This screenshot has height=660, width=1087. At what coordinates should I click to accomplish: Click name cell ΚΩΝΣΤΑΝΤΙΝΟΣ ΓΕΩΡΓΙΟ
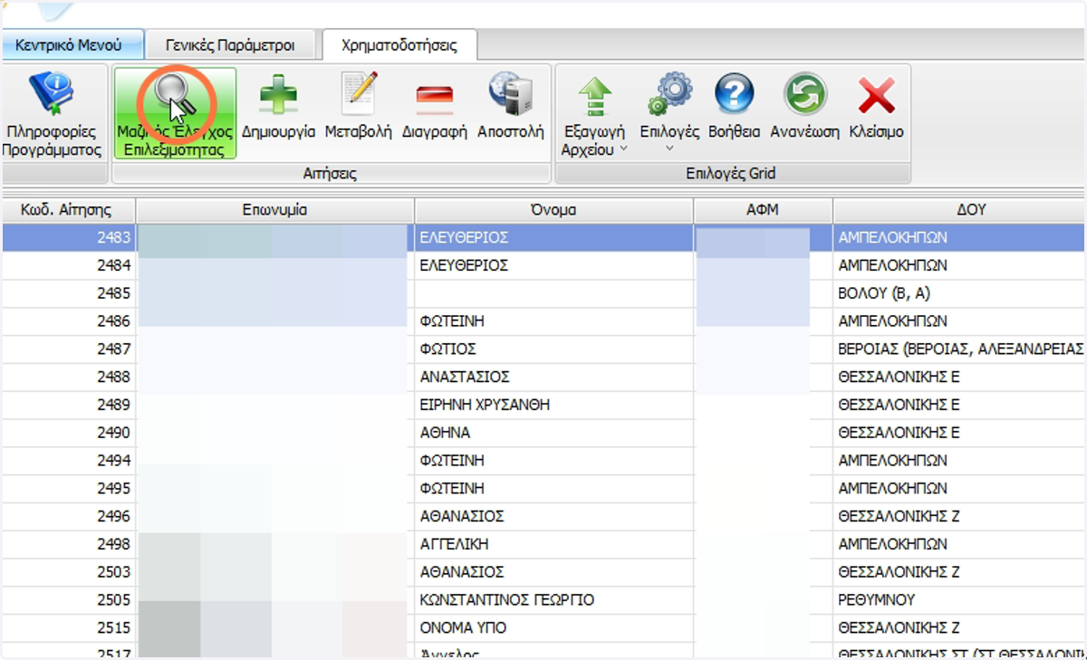click(x=554, y=600)
